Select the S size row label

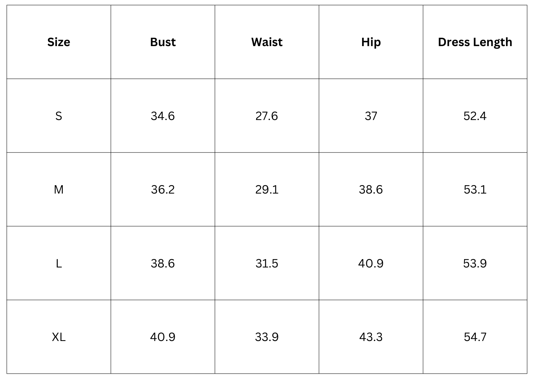[59, 116]
